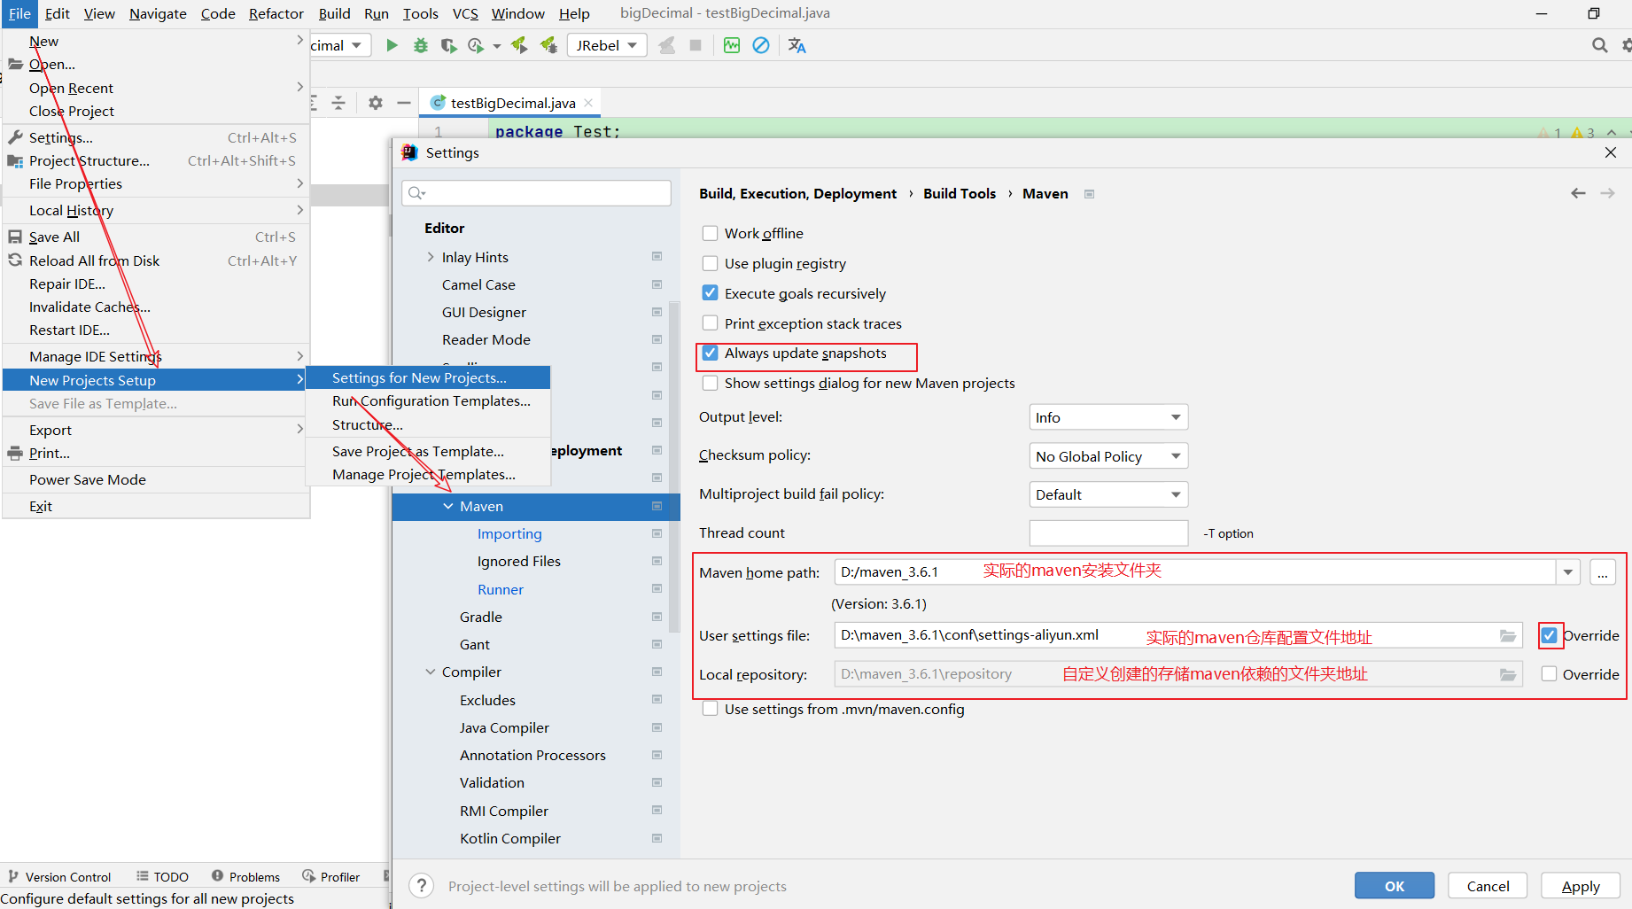Click the Debug bug icon in the toolbar
Image resolution: width=1632 pixels, height=909 pixels.
(421, 45)
